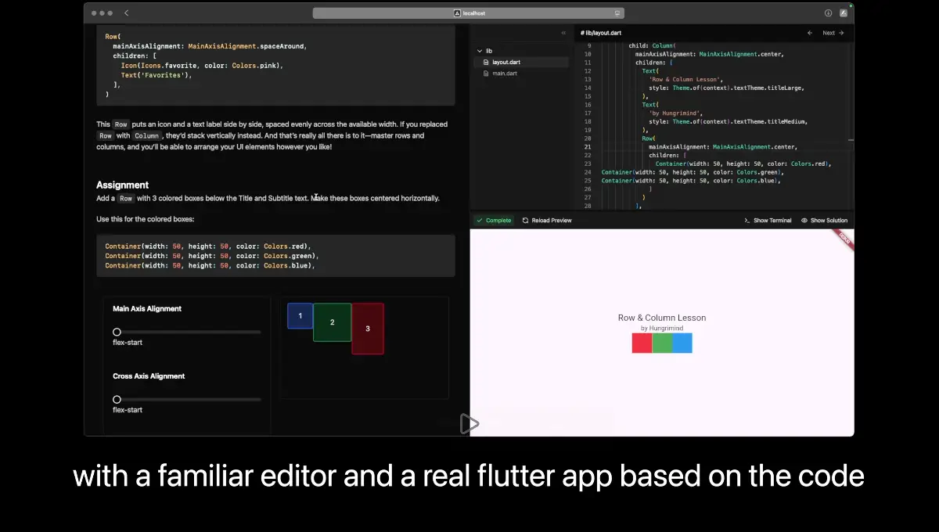
Task: Click the site icon beside localhost
Action: tap(457, 13)
